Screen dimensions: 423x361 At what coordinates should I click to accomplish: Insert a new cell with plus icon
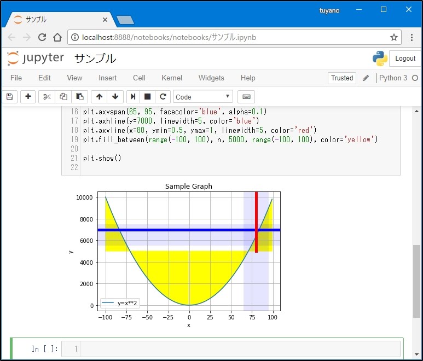pos(28,97)
